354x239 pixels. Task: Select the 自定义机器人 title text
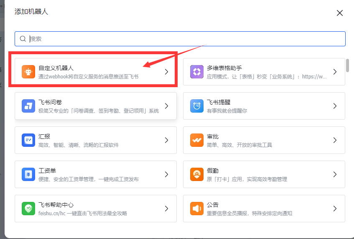(56, 68)
